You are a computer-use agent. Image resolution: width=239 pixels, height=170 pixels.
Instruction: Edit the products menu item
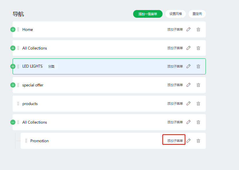pyautogui.click(x=189, y=103)
